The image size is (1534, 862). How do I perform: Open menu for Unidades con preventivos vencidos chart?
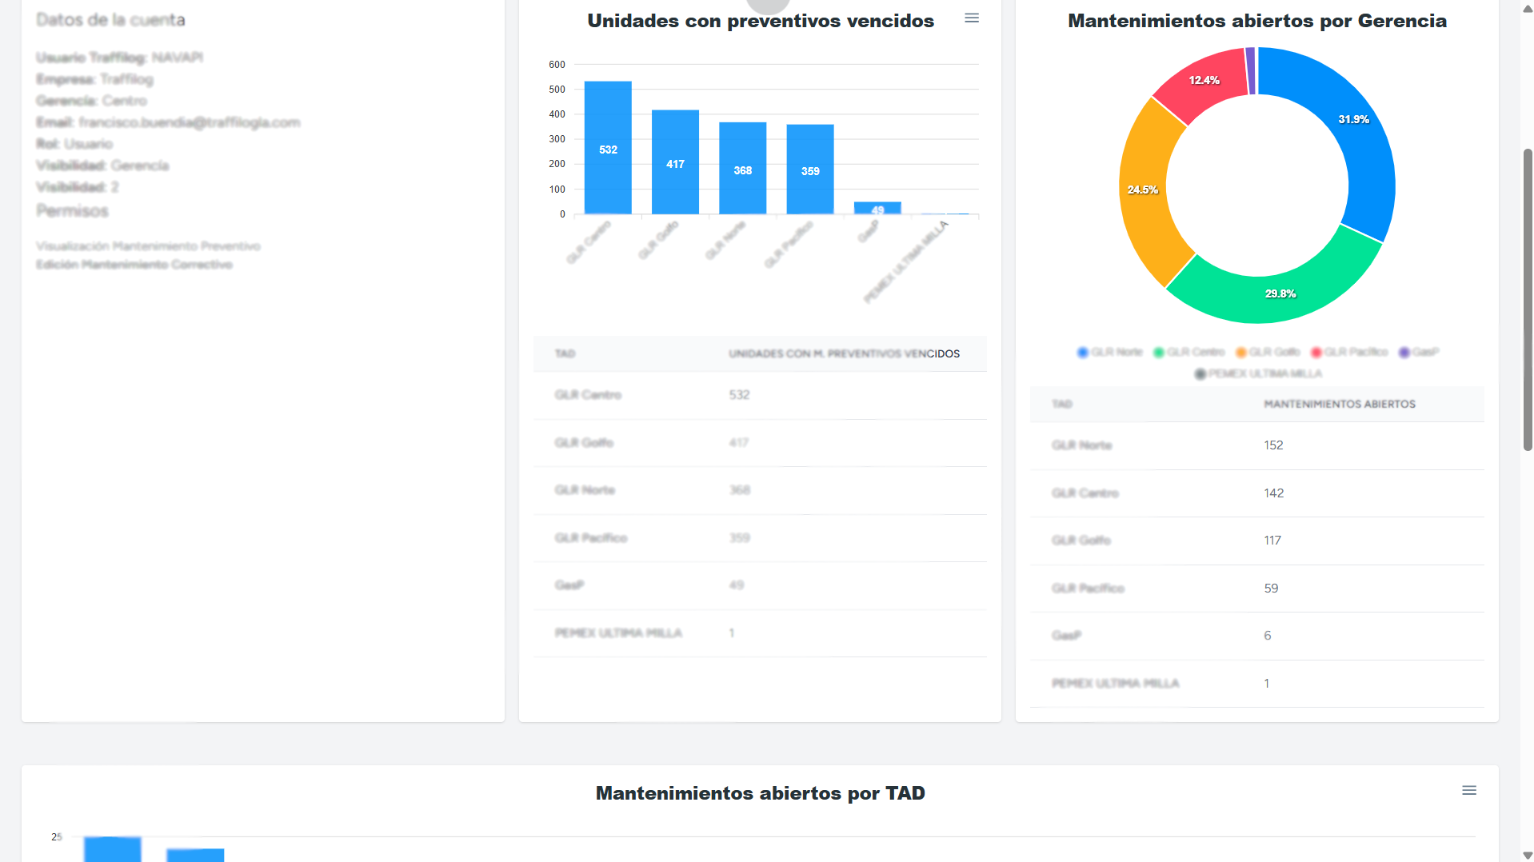971,18
